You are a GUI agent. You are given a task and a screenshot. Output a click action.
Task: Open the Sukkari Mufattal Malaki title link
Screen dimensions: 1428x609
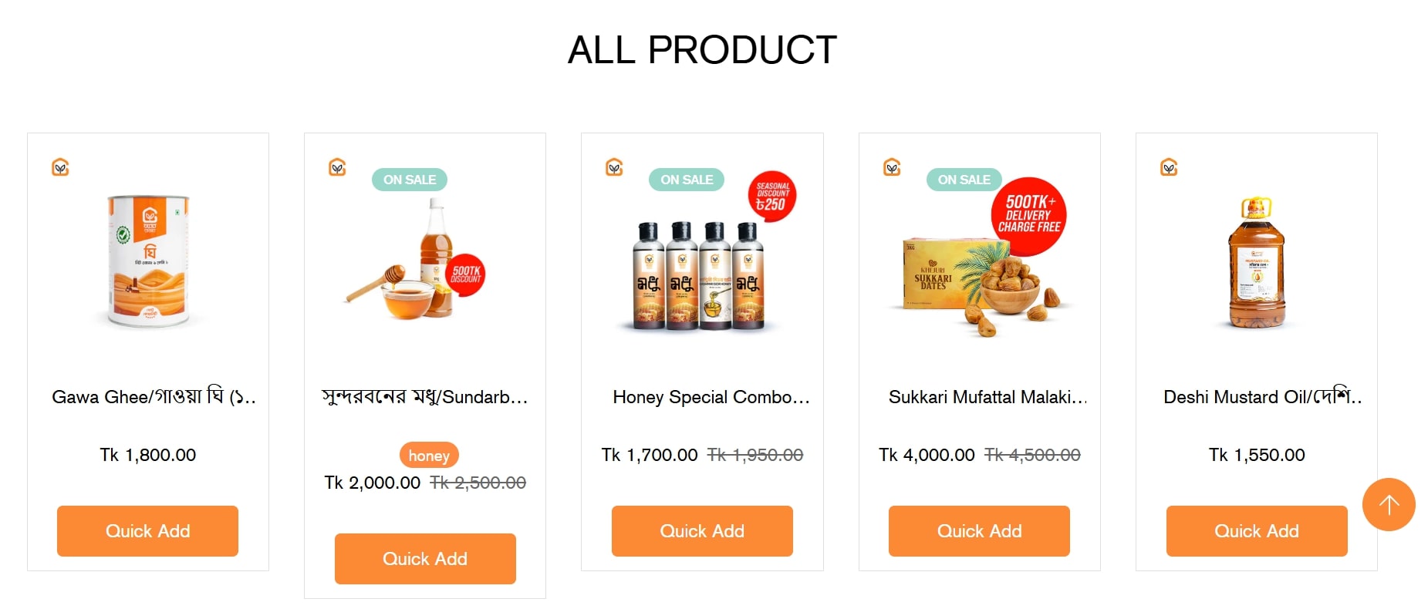coord(987,397)
